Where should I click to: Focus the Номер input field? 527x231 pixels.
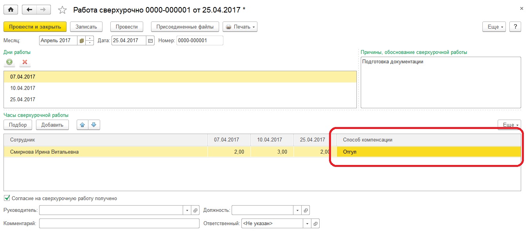point(200,40)
